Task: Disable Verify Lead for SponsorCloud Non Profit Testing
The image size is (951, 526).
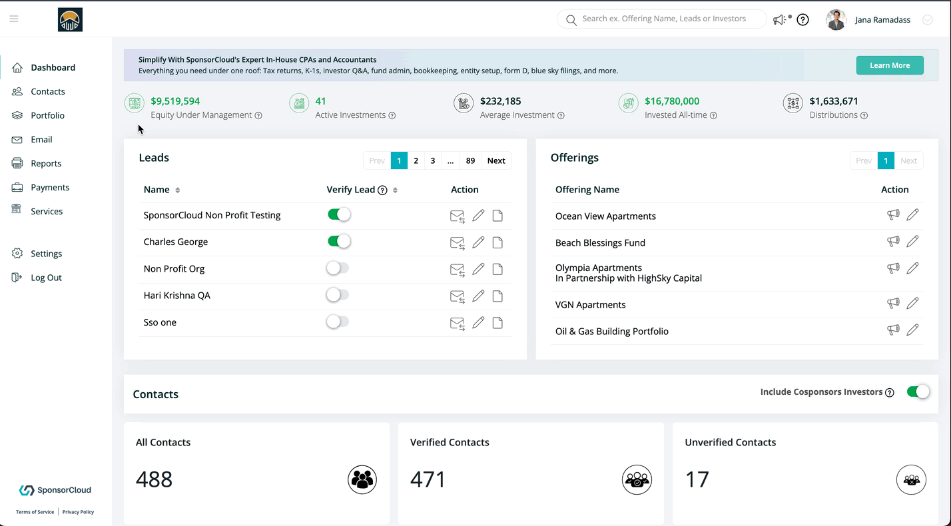Action: [338, 214]
